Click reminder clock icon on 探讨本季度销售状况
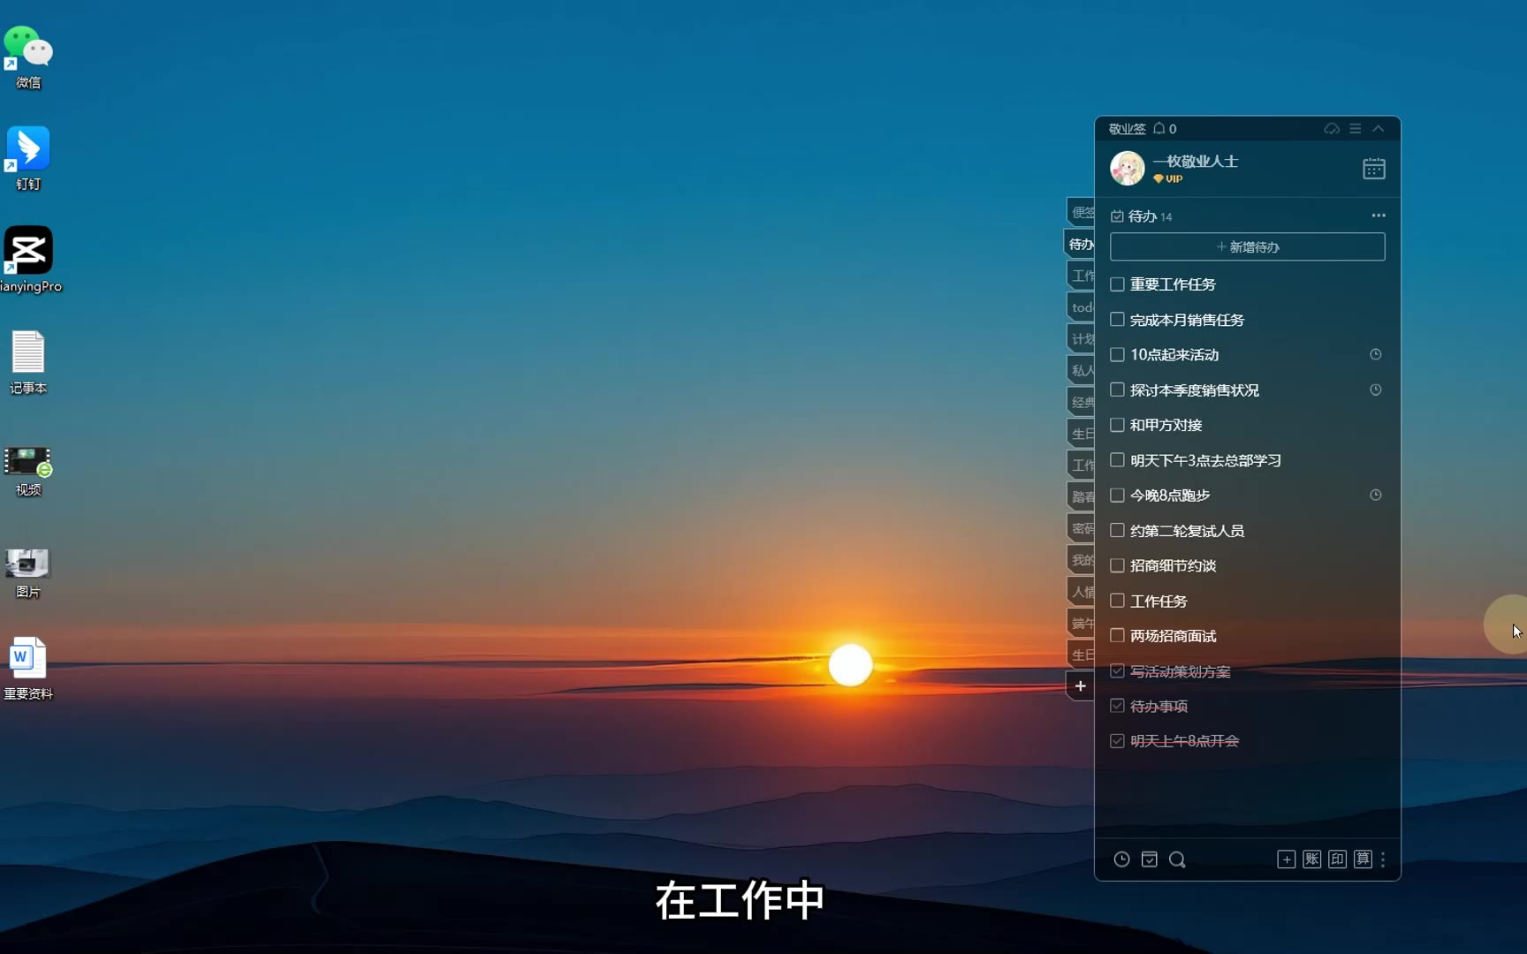 [x=1375, y=390]
